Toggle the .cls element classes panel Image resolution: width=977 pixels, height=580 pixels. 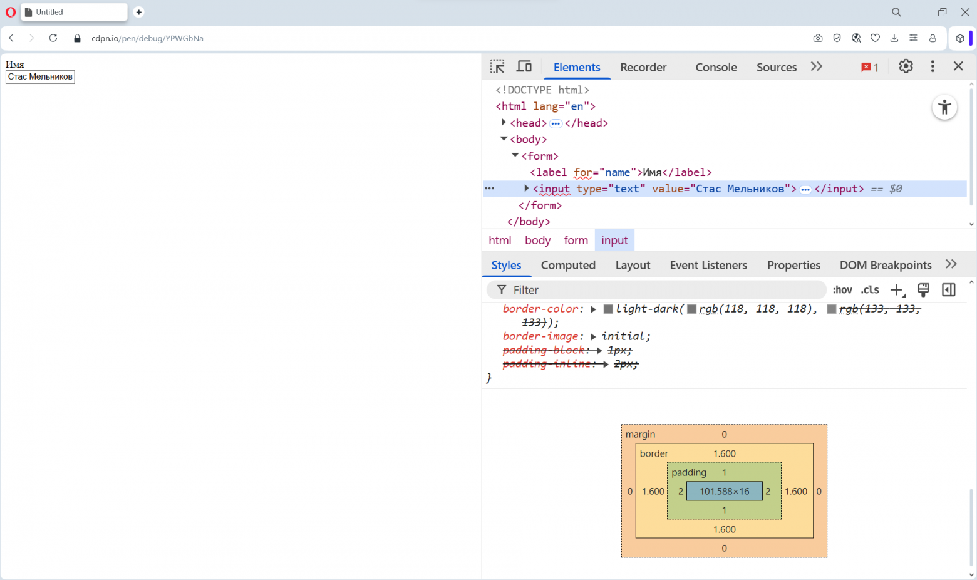click(x=870, y=289)
